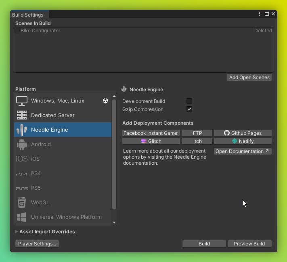The image size is (287, 262).
Task: Select the Bike Configurator scene entry
Action: pos(144,31)
